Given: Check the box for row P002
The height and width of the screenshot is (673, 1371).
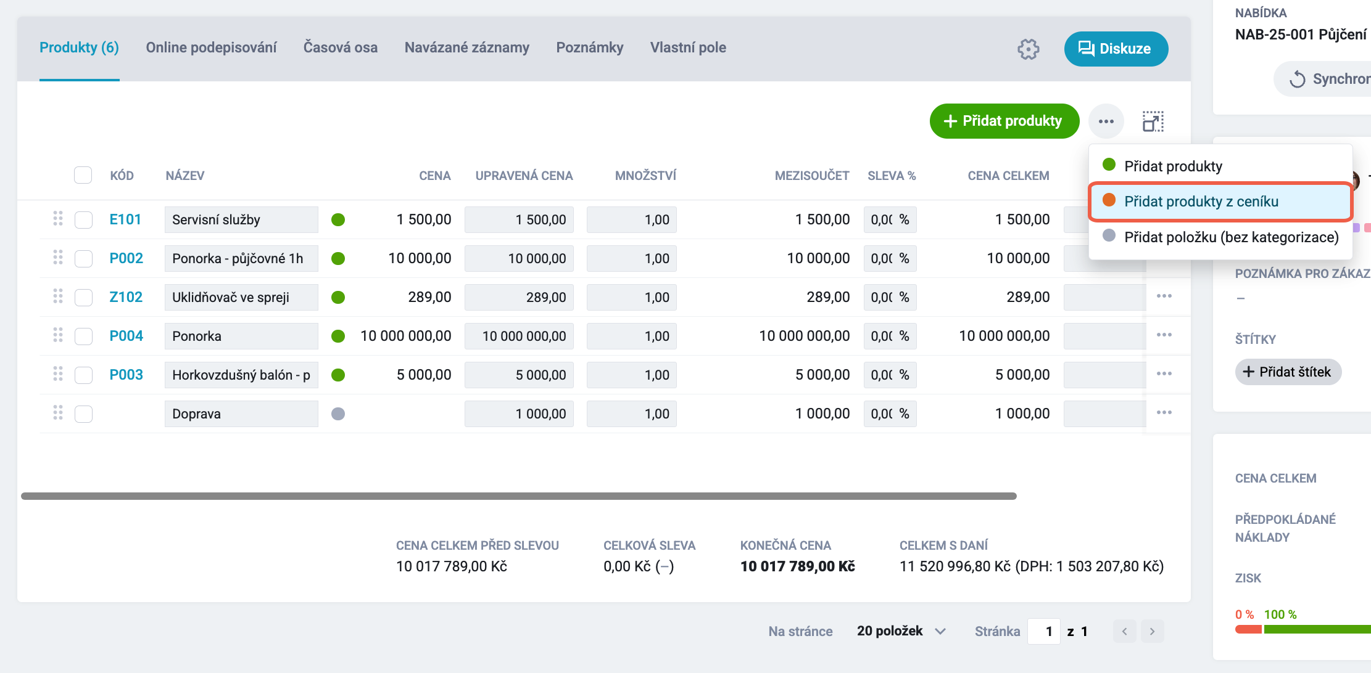Looking at the screenshot, I should pyautogui.click(x=83, y=258).
